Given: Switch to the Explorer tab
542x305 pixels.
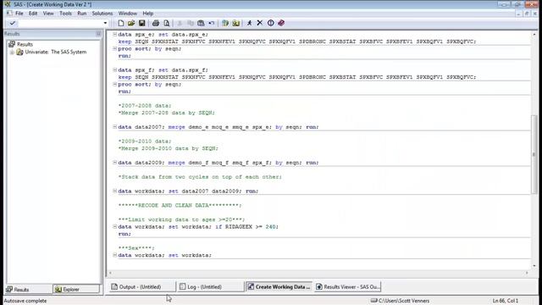Looking at the screenshot, I should (76, 290).
